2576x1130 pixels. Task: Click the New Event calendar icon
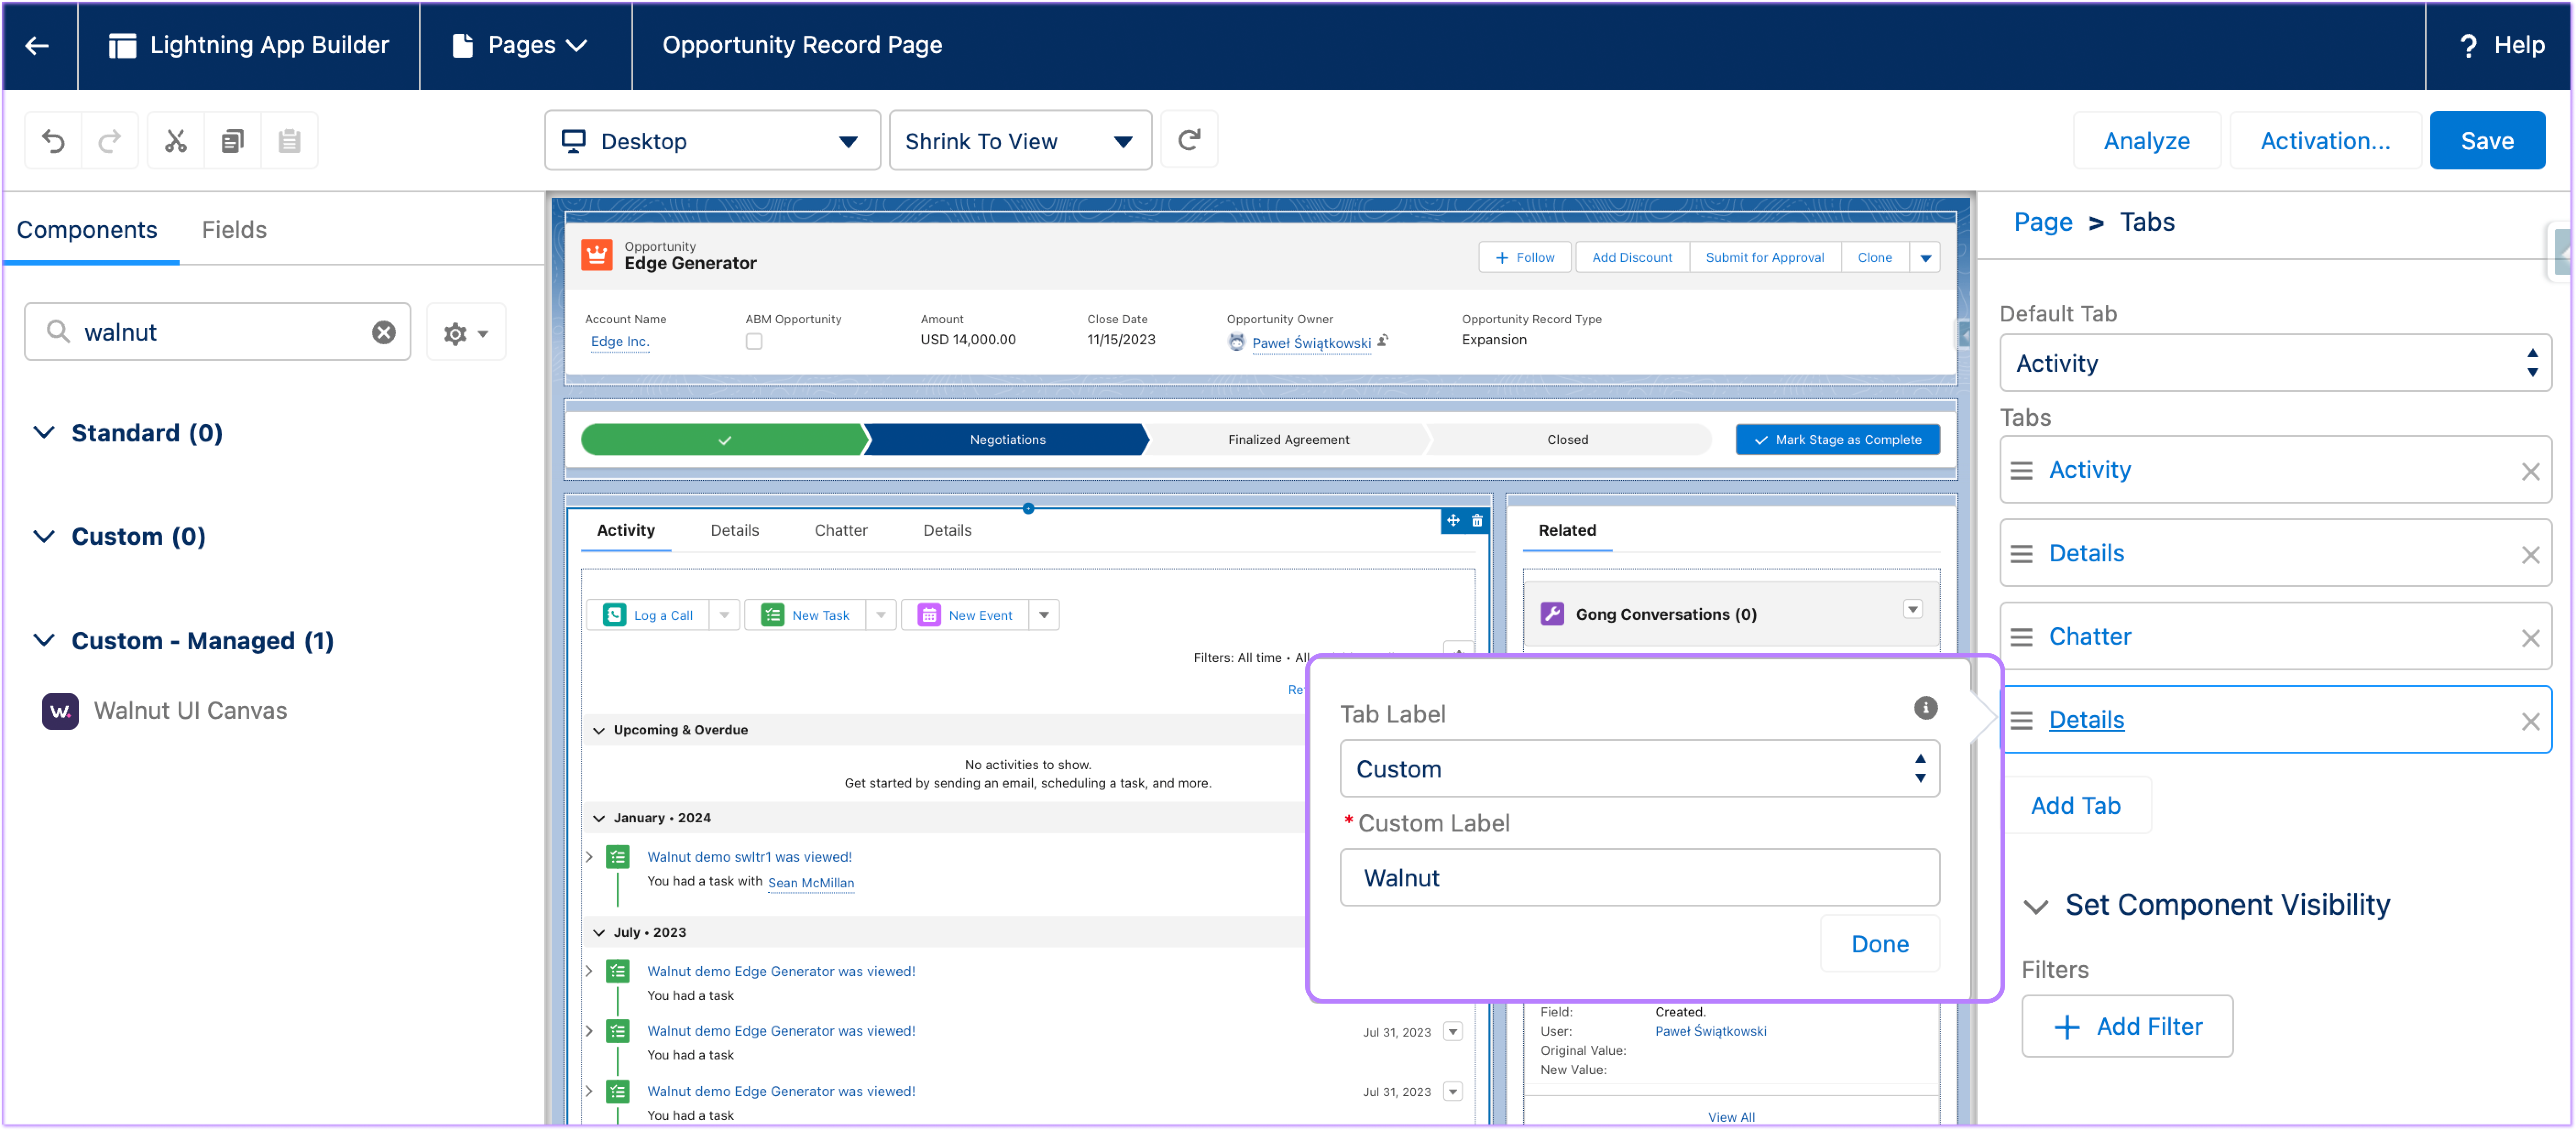[929, 615]
